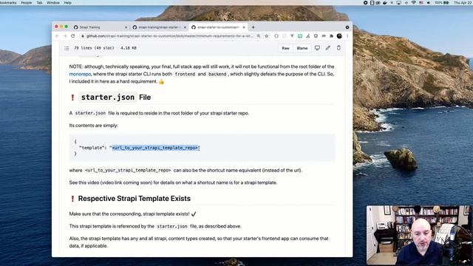
Task: Bookmark this page with star icon
Action: coord(266,36)
